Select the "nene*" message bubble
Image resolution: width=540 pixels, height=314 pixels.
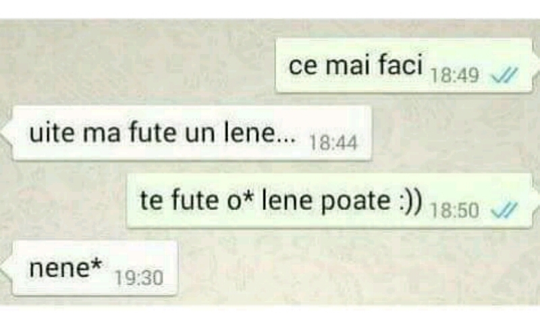click(95, 268)
